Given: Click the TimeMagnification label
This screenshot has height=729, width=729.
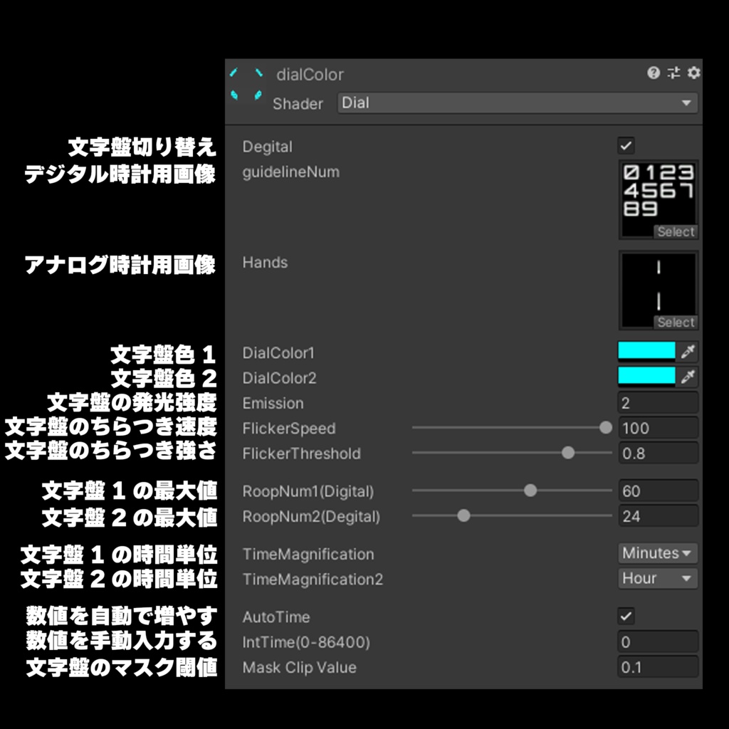Looking at the screenshot, I should 308,554.
